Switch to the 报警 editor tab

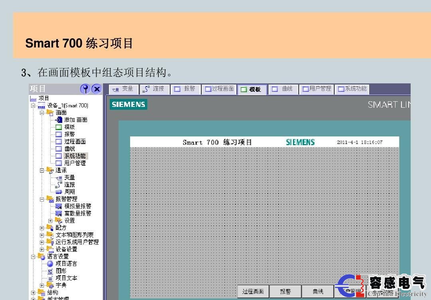pyautogui.click(x=185, y=89)
